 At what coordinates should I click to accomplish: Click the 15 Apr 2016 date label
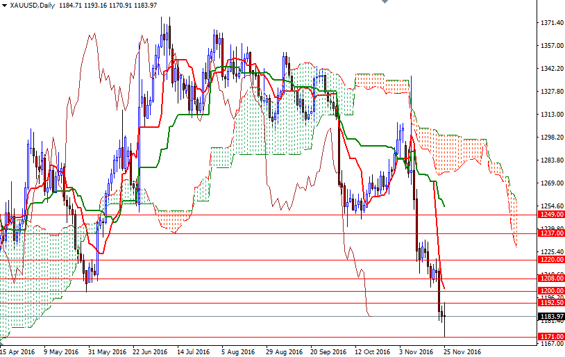(x=18, y=351)
